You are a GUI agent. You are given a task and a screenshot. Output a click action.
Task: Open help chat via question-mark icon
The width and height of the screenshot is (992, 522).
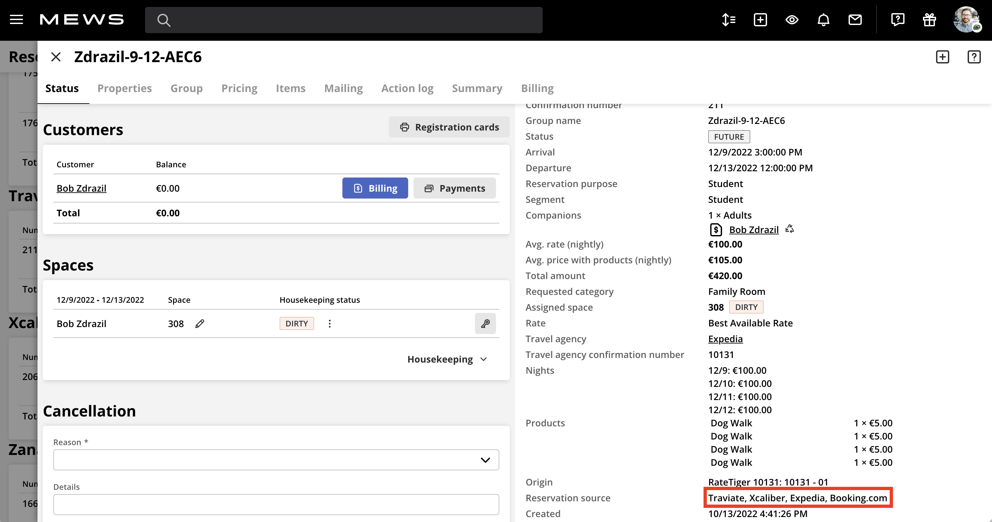pyautogui.click(x=898, y=20)
